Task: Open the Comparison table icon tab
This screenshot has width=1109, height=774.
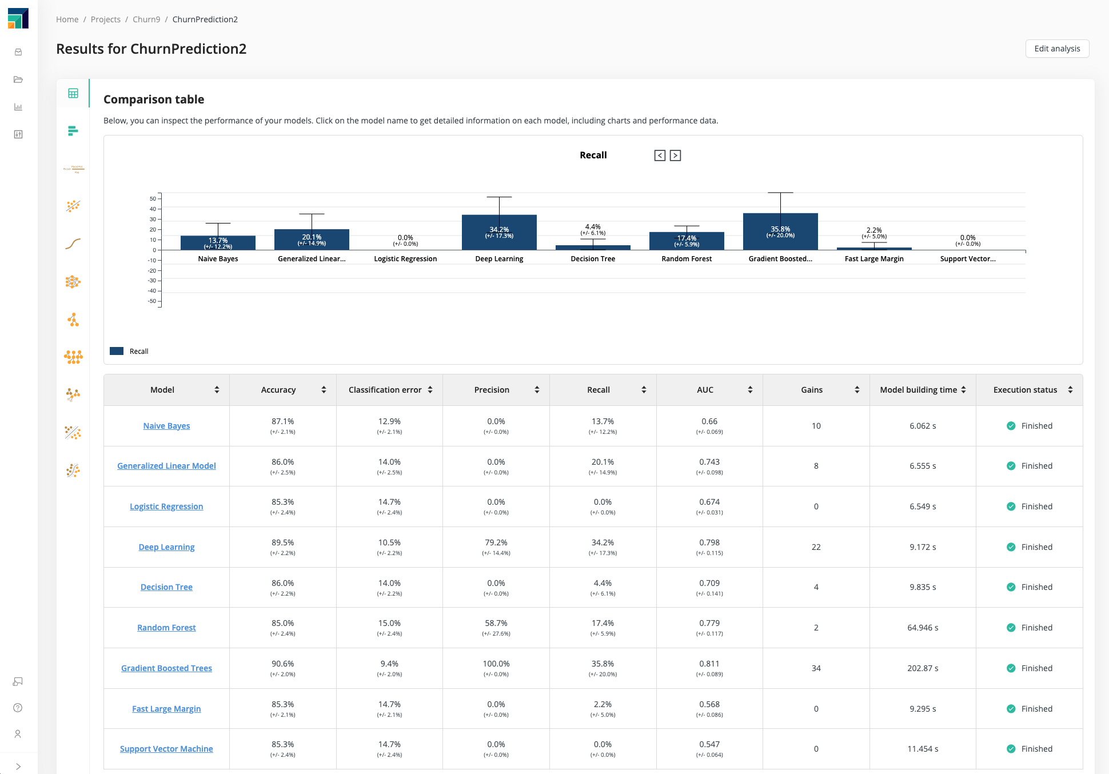Action: point(73,93)
